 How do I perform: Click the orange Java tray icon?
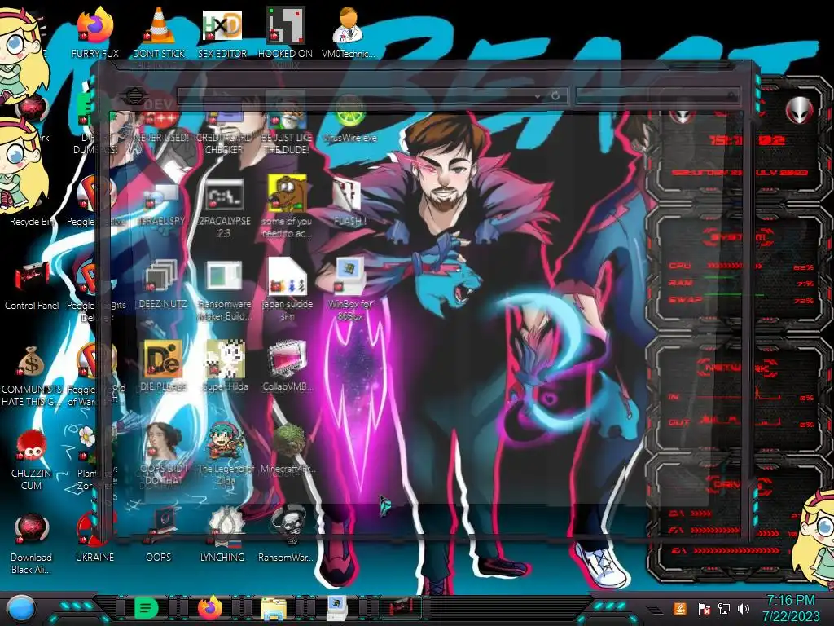679,608
